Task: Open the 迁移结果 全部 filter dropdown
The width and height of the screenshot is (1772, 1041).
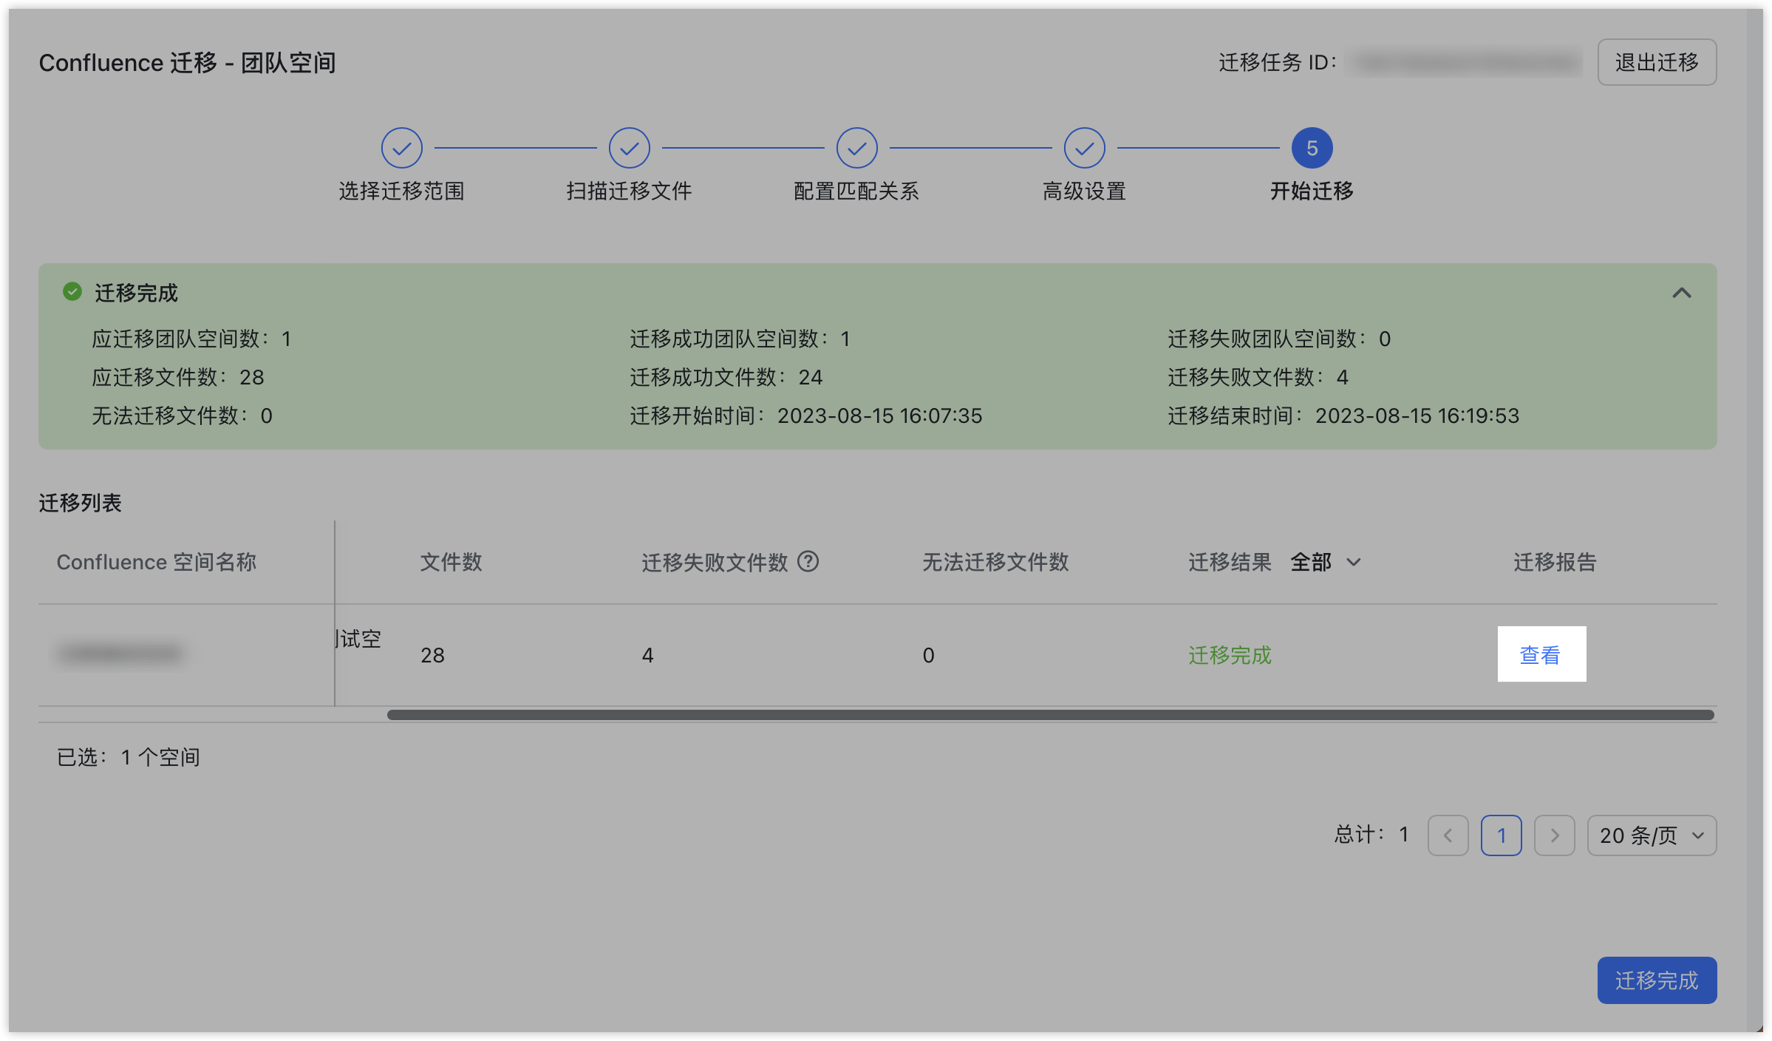Action: click(1325, 562)
